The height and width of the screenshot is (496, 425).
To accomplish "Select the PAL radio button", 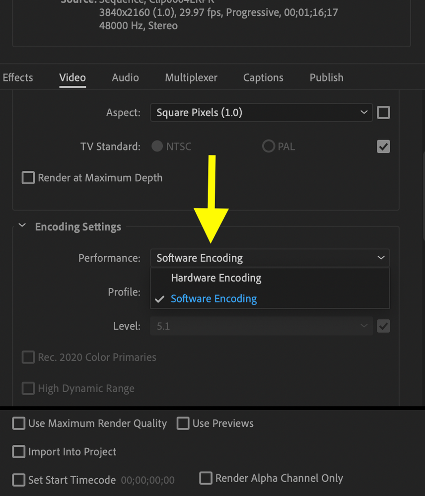I will coord(269,146).
